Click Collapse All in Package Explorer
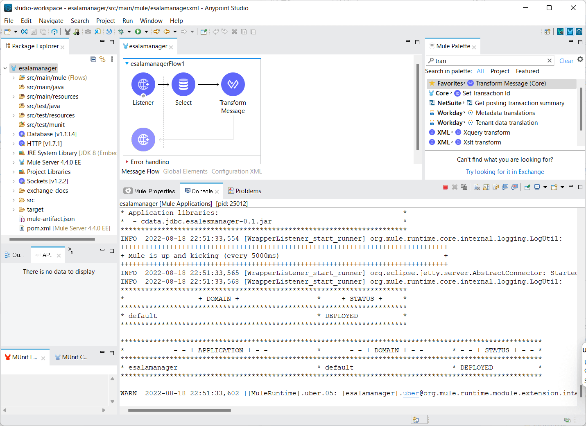The image size is (586, 426). pyautogui.click(x=93, y=59)
